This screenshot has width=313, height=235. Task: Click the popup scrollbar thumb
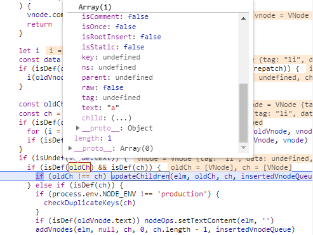243,113
